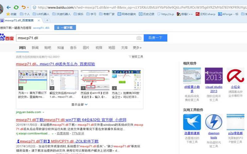
Task: Expand the 更多» menu
Action: pos(137,48)
